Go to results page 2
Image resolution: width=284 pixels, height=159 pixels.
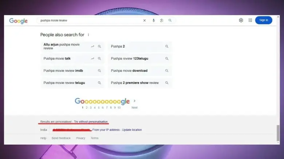click(87, 108)
